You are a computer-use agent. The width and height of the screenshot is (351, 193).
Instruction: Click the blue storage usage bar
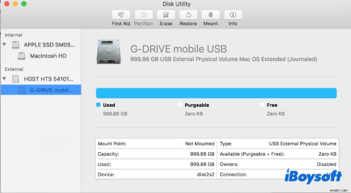pos(216,93)
